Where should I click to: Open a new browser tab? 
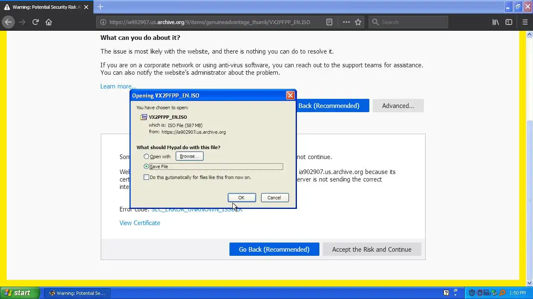coord(100,7)
